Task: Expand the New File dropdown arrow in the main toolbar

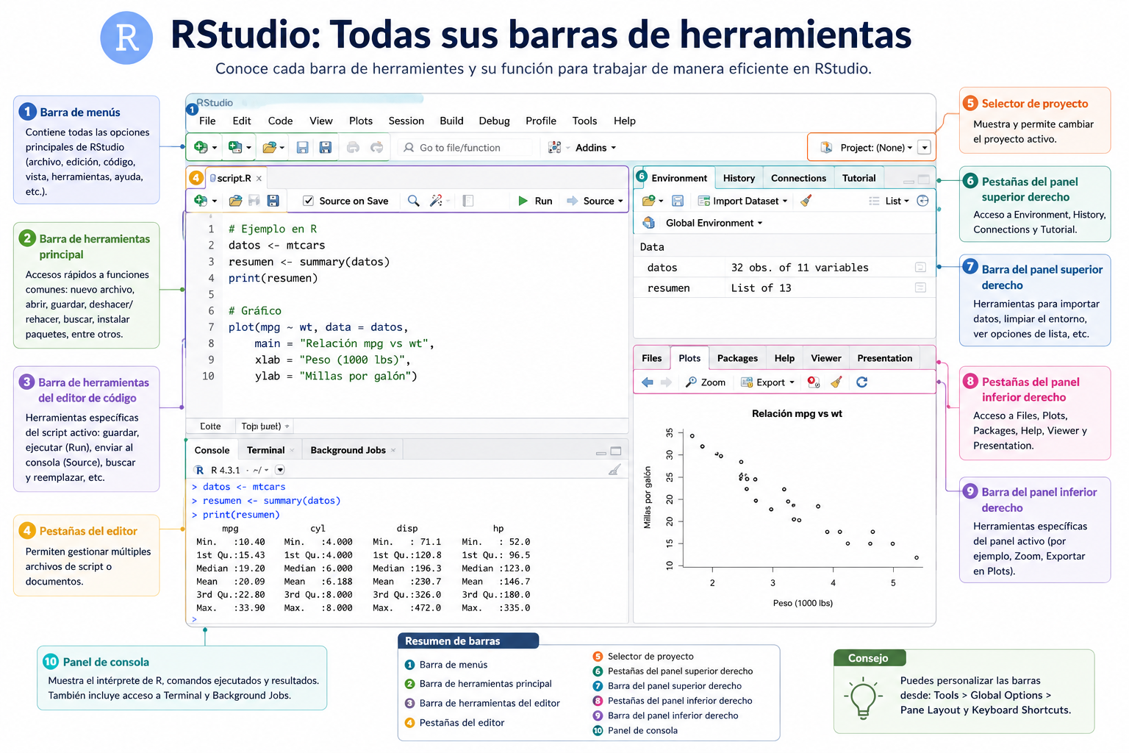Action: click(x=215, y=148)
